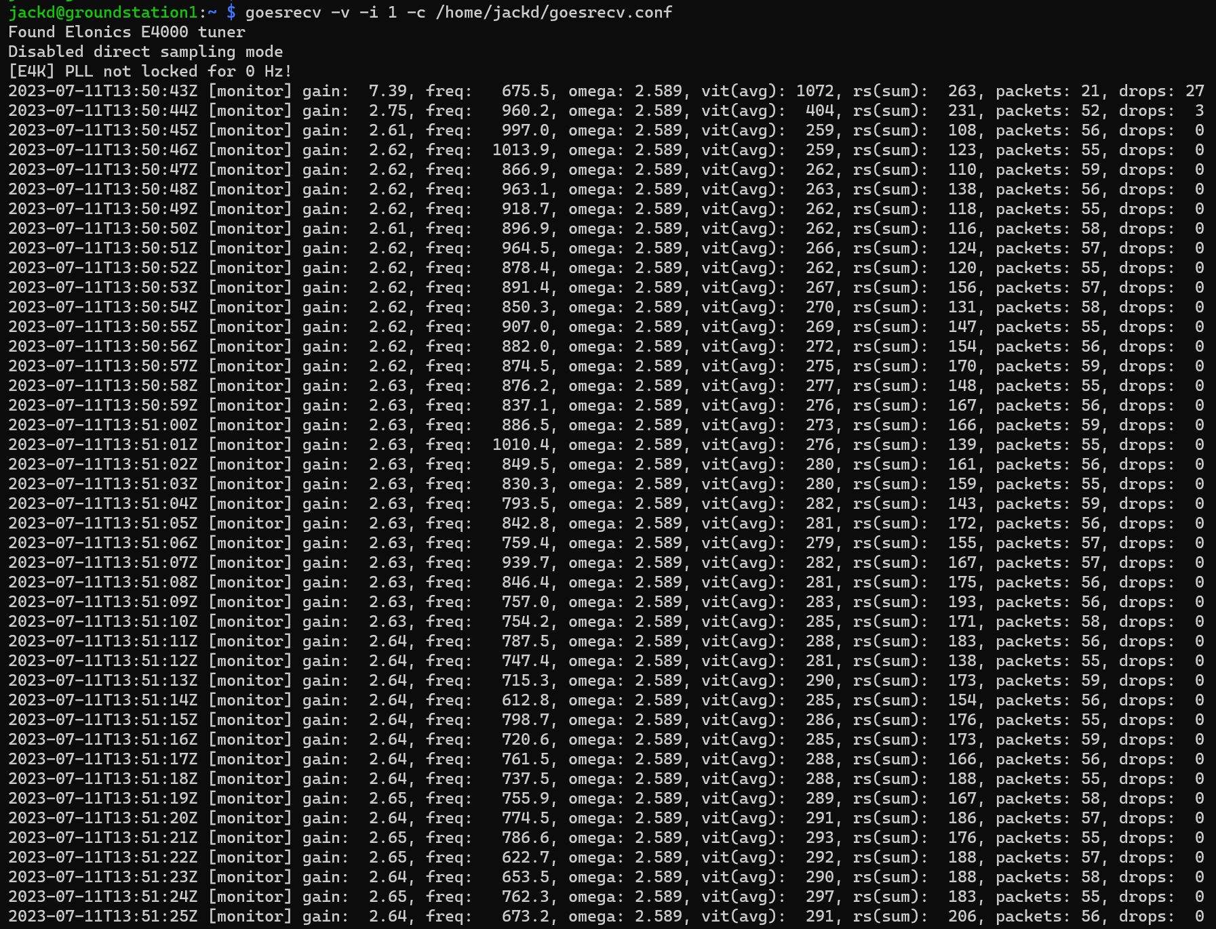This screenshot has width=1216, height=929.
Task: Click freq value 918.7
Action: pos(526,209)
